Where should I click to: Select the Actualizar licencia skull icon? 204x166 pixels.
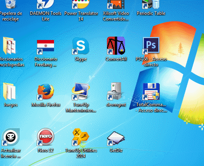[x=11, y=137]
